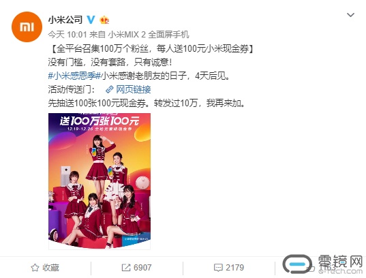Toggle 收藏 to favorite the post
Screen dimensions: 366x278
[44, 268]
